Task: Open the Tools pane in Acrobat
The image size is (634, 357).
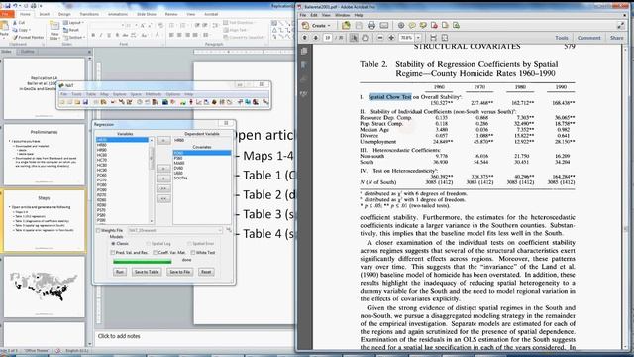Action: (562, 38)
